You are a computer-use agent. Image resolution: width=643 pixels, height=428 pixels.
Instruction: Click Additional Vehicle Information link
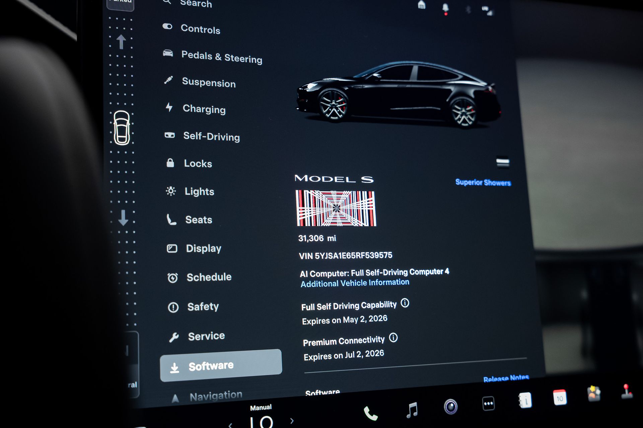tap(355, 283)
